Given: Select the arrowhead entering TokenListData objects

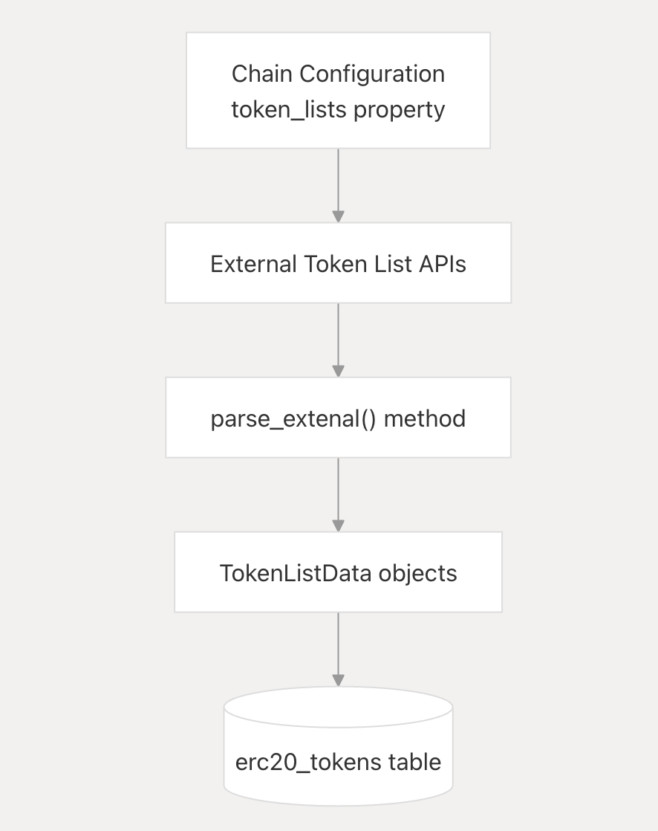Looking at the screenshot, I should coord(338,526).
